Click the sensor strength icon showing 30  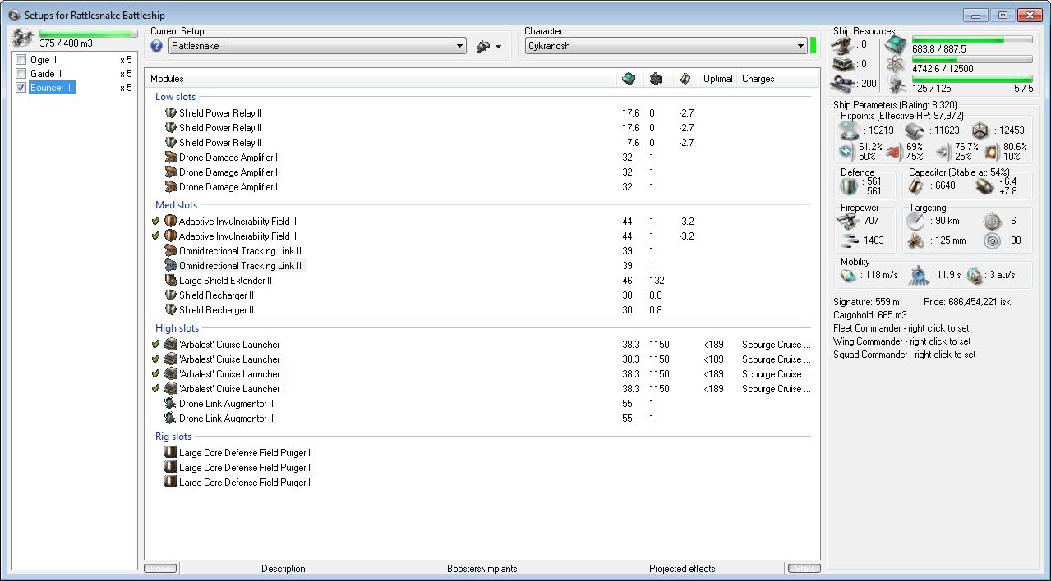(992, 241)
